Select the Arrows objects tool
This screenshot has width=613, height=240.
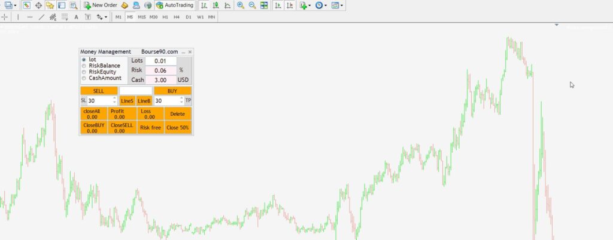pos(100,17)
